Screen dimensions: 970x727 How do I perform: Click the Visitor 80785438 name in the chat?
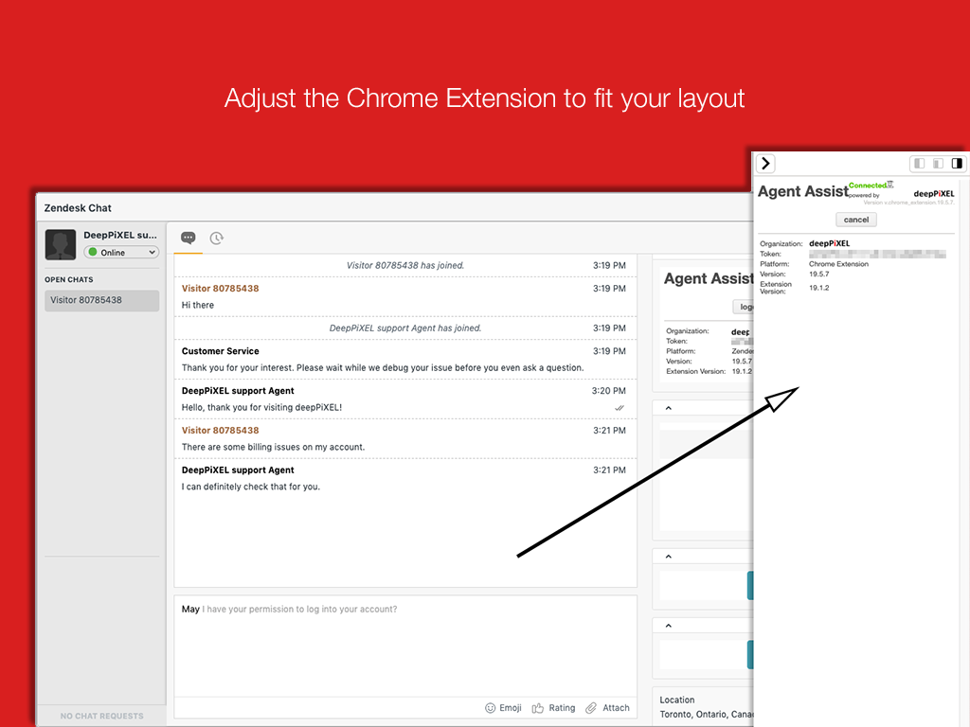(220, 289)
